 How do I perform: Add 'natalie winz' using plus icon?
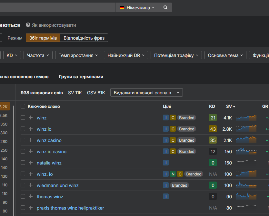click(x=31, y=163)
